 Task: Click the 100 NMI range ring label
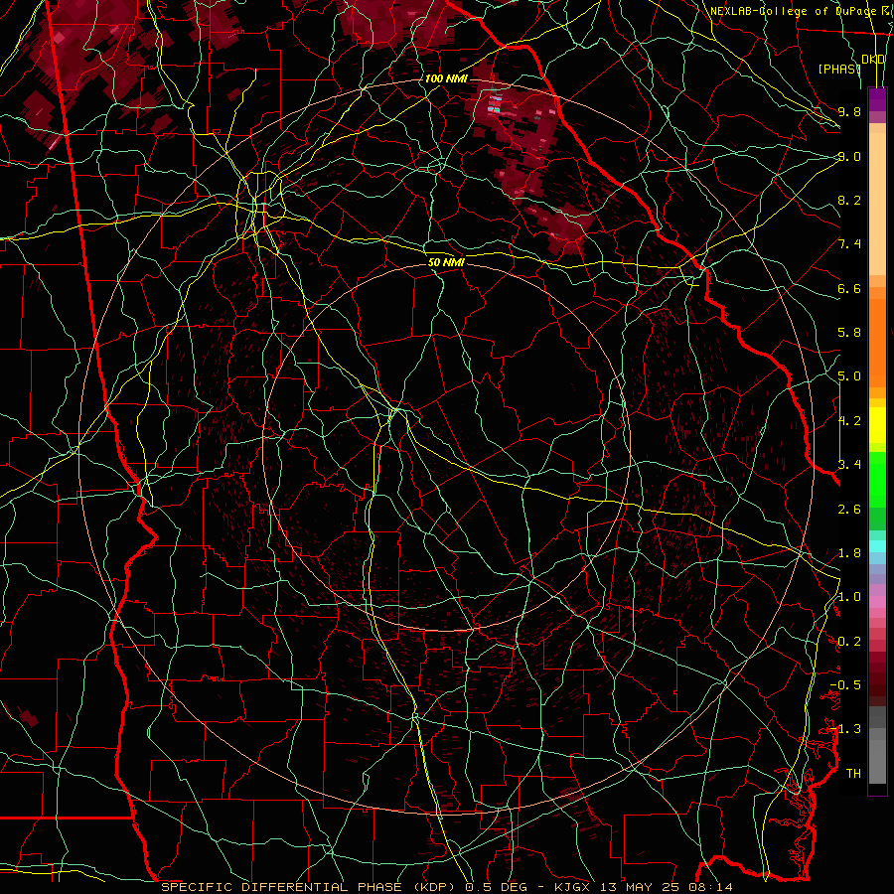[x=445, y=78]
